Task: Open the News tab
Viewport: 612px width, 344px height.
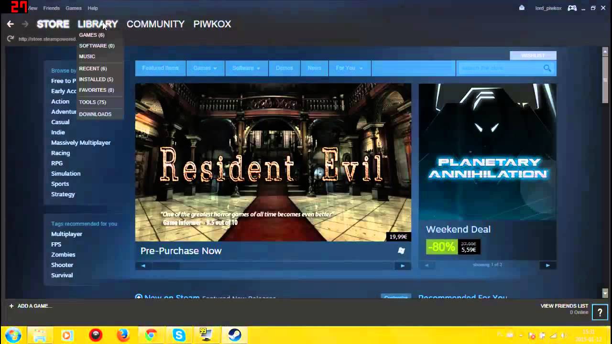Action: pos(315,68)
